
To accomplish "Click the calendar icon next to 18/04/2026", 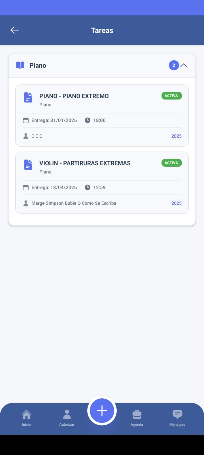I will click(x=26, y=188).
